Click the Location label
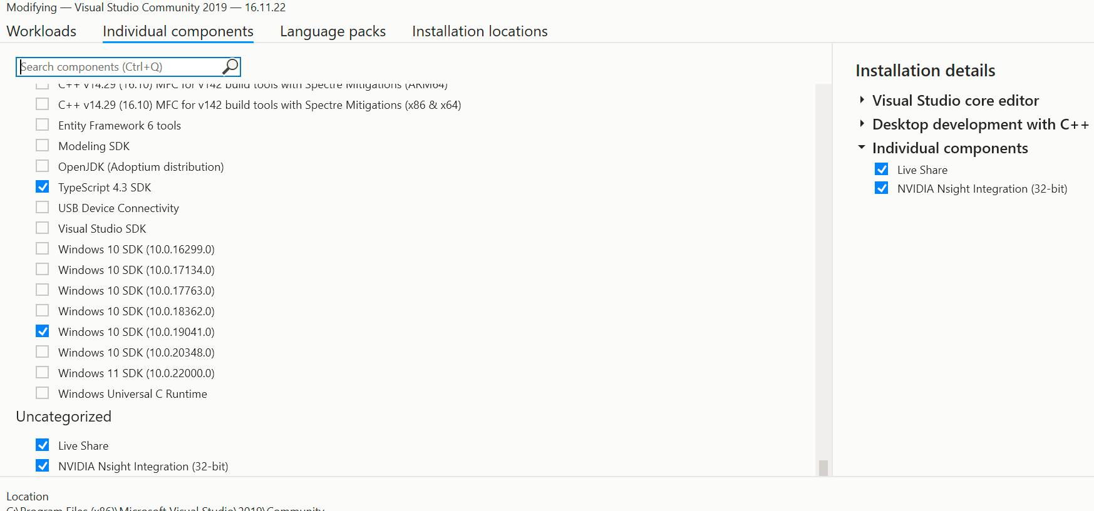 28,496
